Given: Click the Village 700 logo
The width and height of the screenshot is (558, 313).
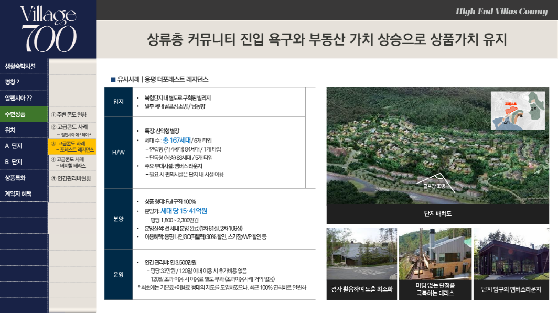Looking at the screenshot, I should point(48,29).
